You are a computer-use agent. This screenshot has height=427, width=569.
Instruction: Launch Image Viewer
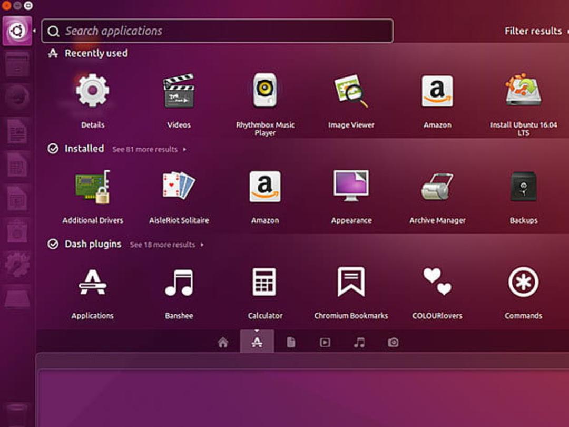(x=351, y=91)
